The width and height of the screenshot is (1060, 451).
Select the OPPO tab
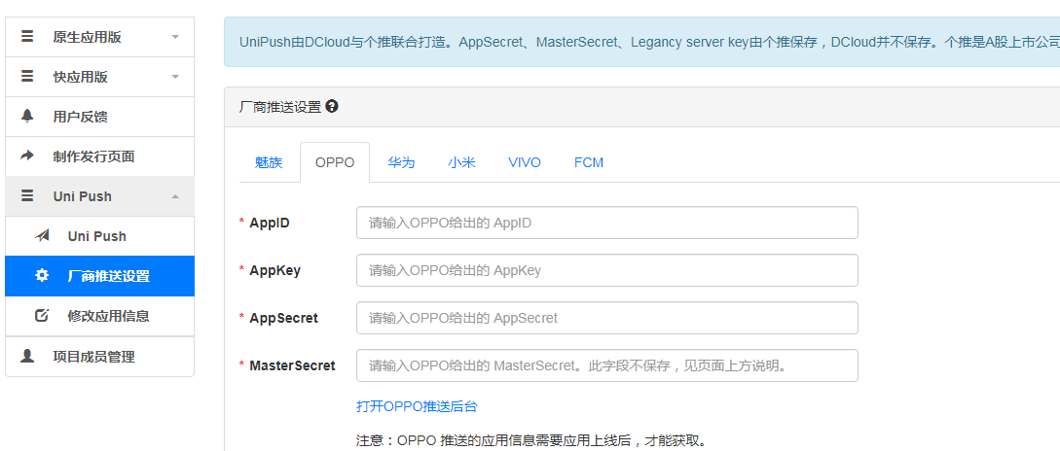pyautogui.click(x=335, y=162)
